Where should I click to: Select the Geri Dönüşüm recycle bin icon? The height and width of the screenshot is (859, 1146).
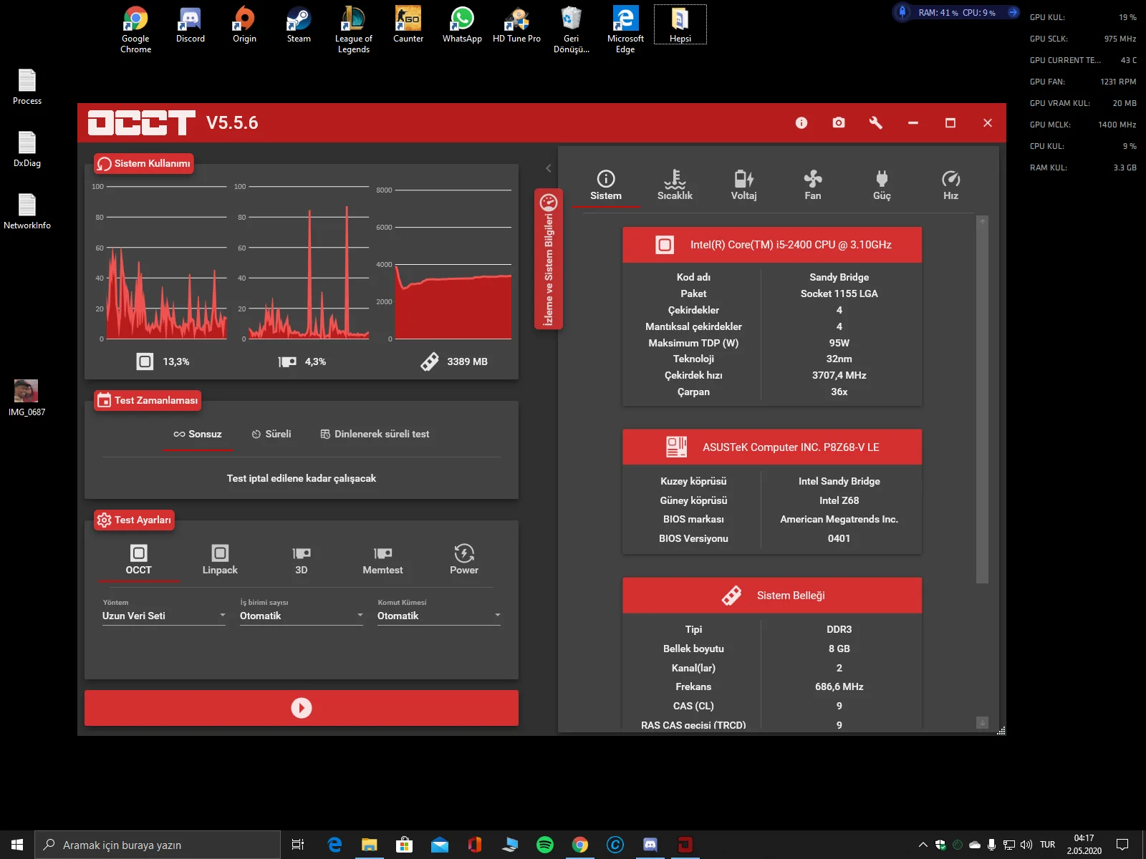coord(572,30)
